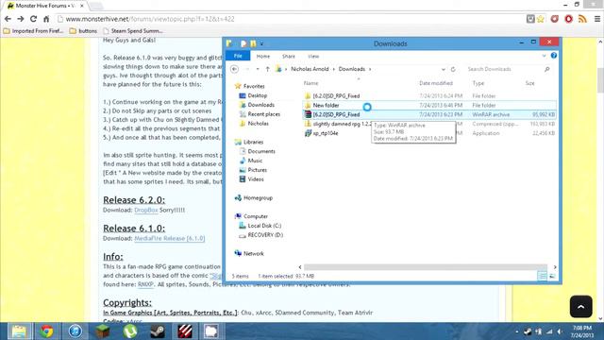Open the File tab in Explorer
This screenshot has width=604, height=340.
coord(238,56)
